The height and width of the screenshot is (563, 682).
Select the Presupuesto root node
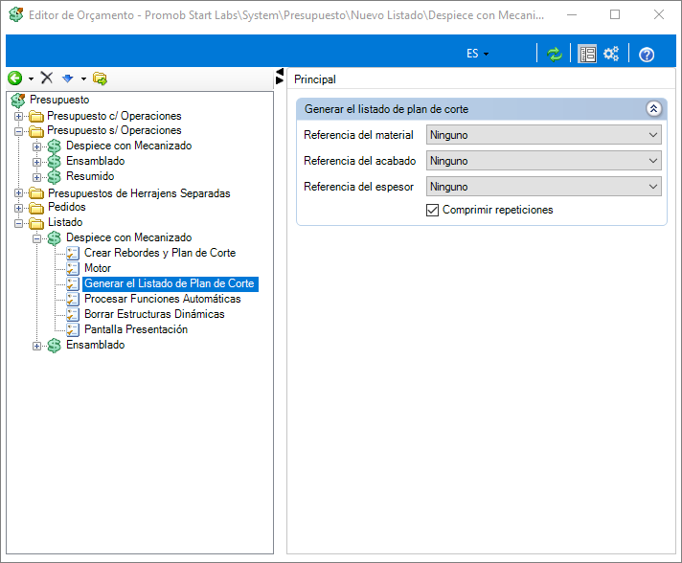tap(59, 100)
